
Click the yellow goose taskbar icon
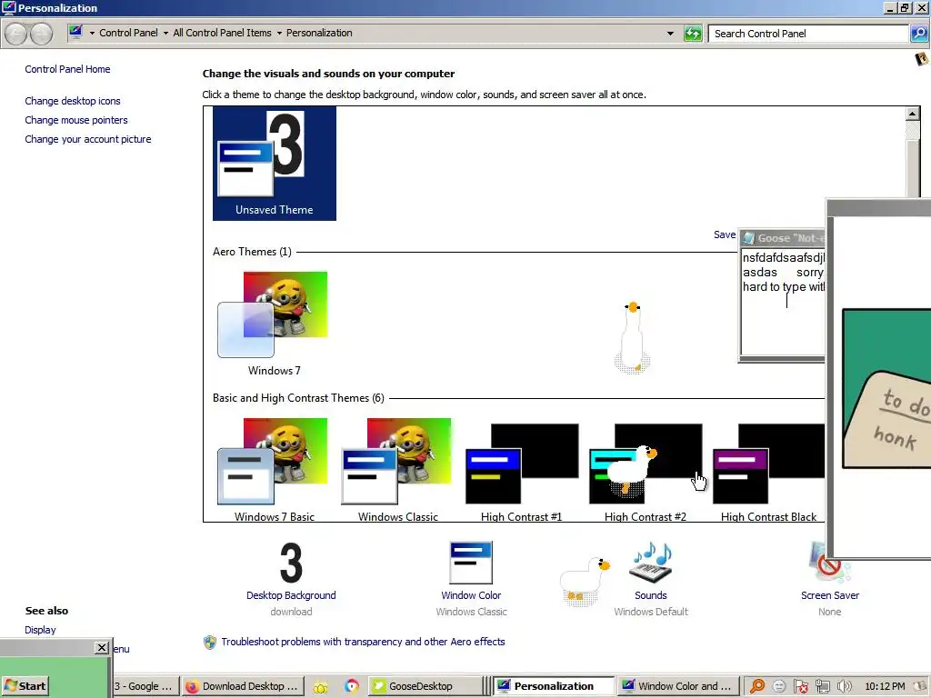coord(321,687)
